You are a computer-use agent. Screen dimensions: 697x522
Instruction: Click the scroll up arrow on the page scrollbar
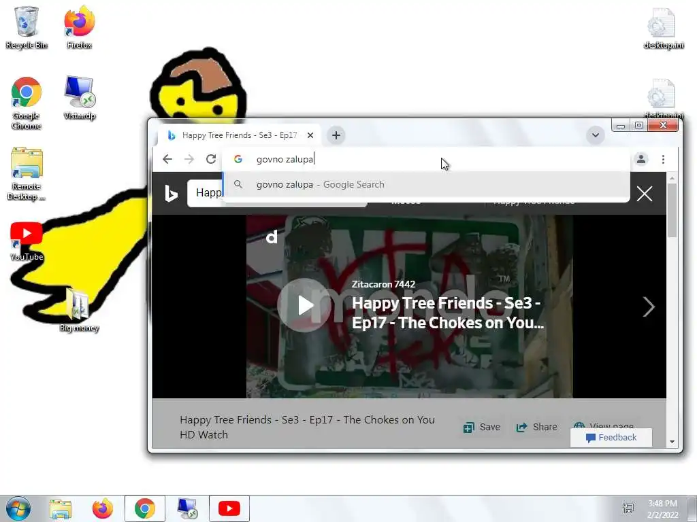[672, 178]
